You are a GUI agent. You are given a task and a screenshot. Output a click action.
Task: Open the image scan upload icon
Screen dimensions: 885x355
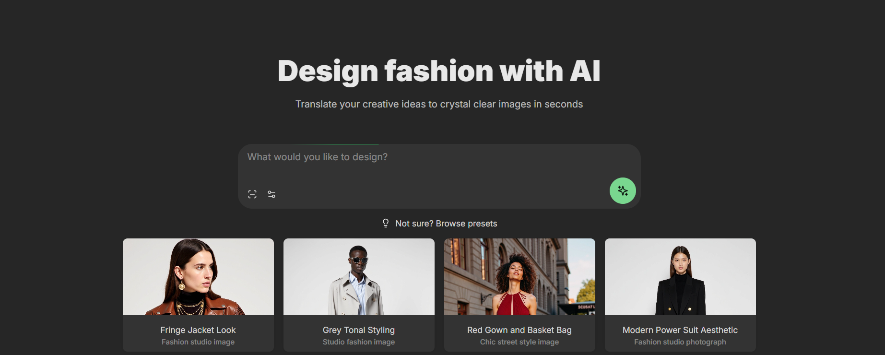click(252, 194)
